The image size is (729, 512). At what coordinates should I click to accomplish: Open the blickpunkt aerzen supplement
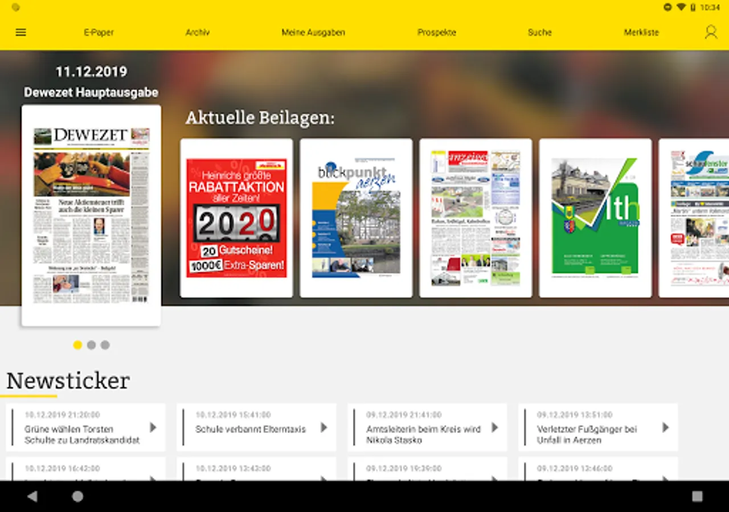[x=356, y=218]
